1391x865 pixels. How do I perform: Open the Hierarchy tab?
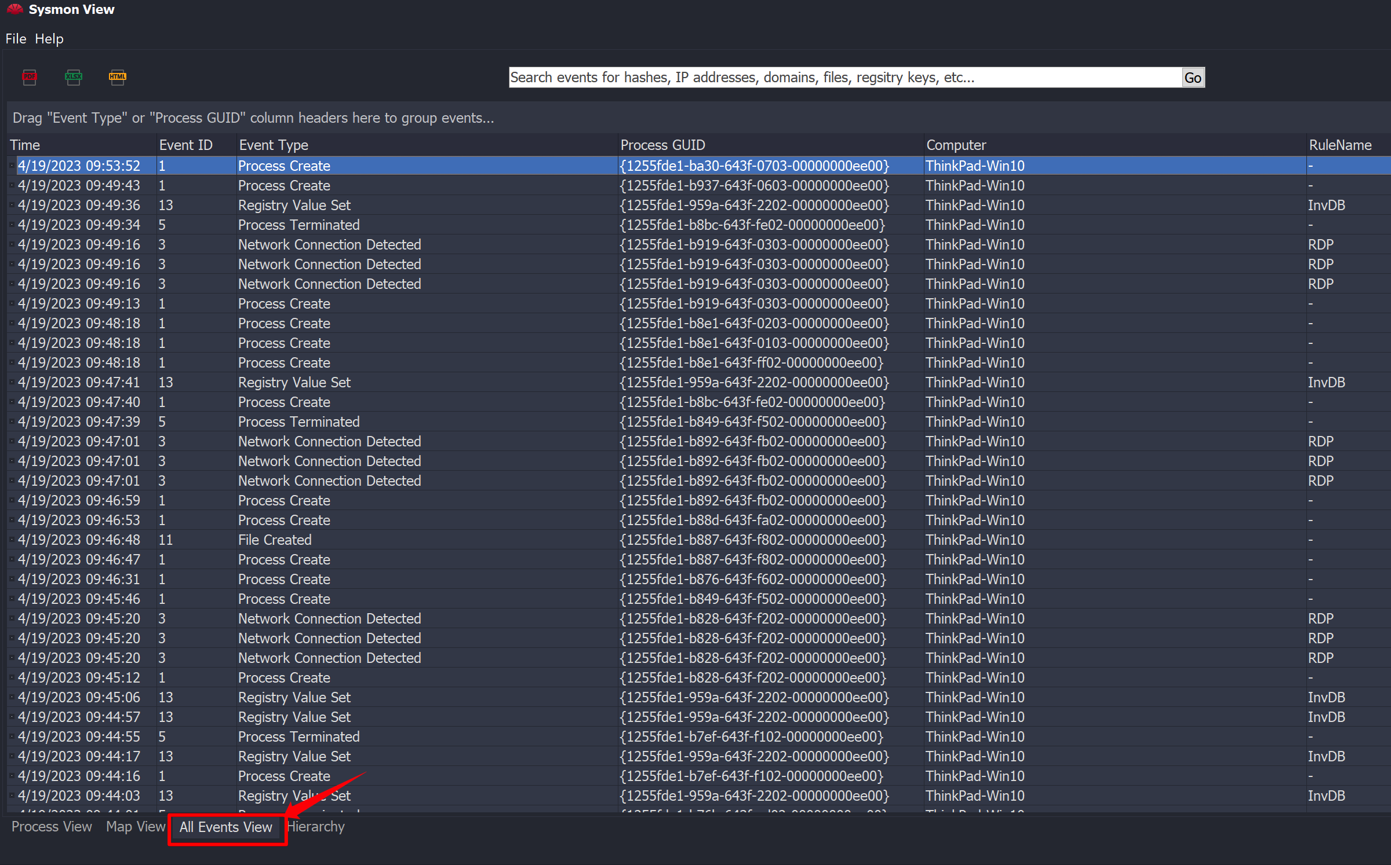(316, 827)
